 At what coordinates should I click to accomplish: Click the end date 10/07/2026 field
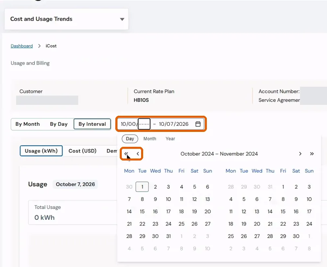[174, 124]
